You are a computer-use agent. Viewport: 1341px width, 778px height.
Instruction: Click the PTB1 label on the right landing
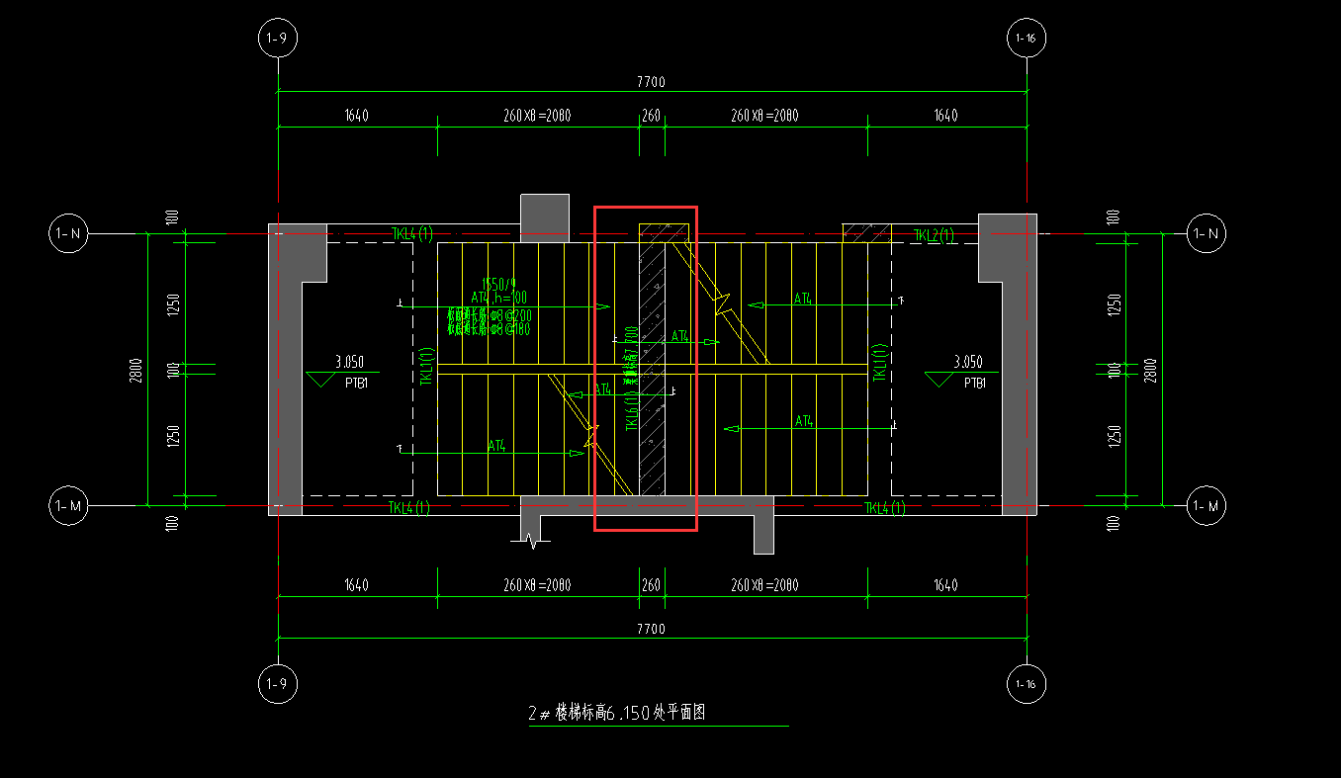tap(975, 384)
